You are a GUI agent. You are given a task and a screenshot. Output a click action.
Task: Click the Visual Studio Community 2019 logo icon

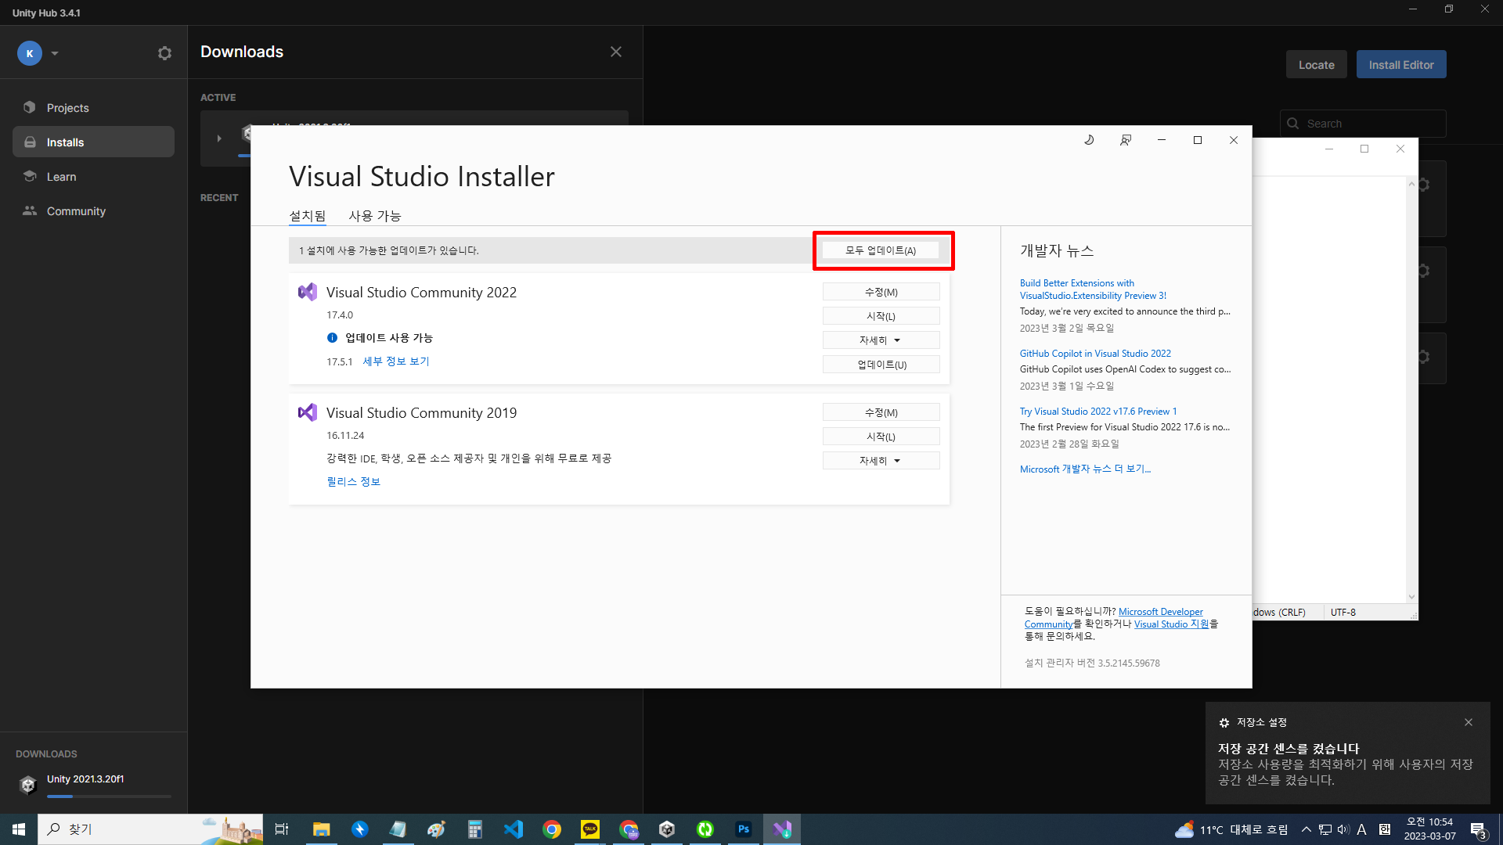308,412
